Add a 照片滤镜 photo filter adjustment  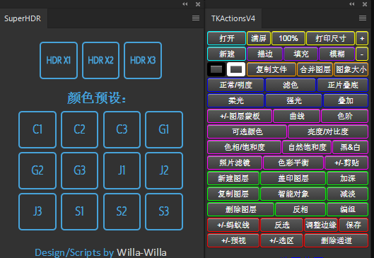click(235, 163)
